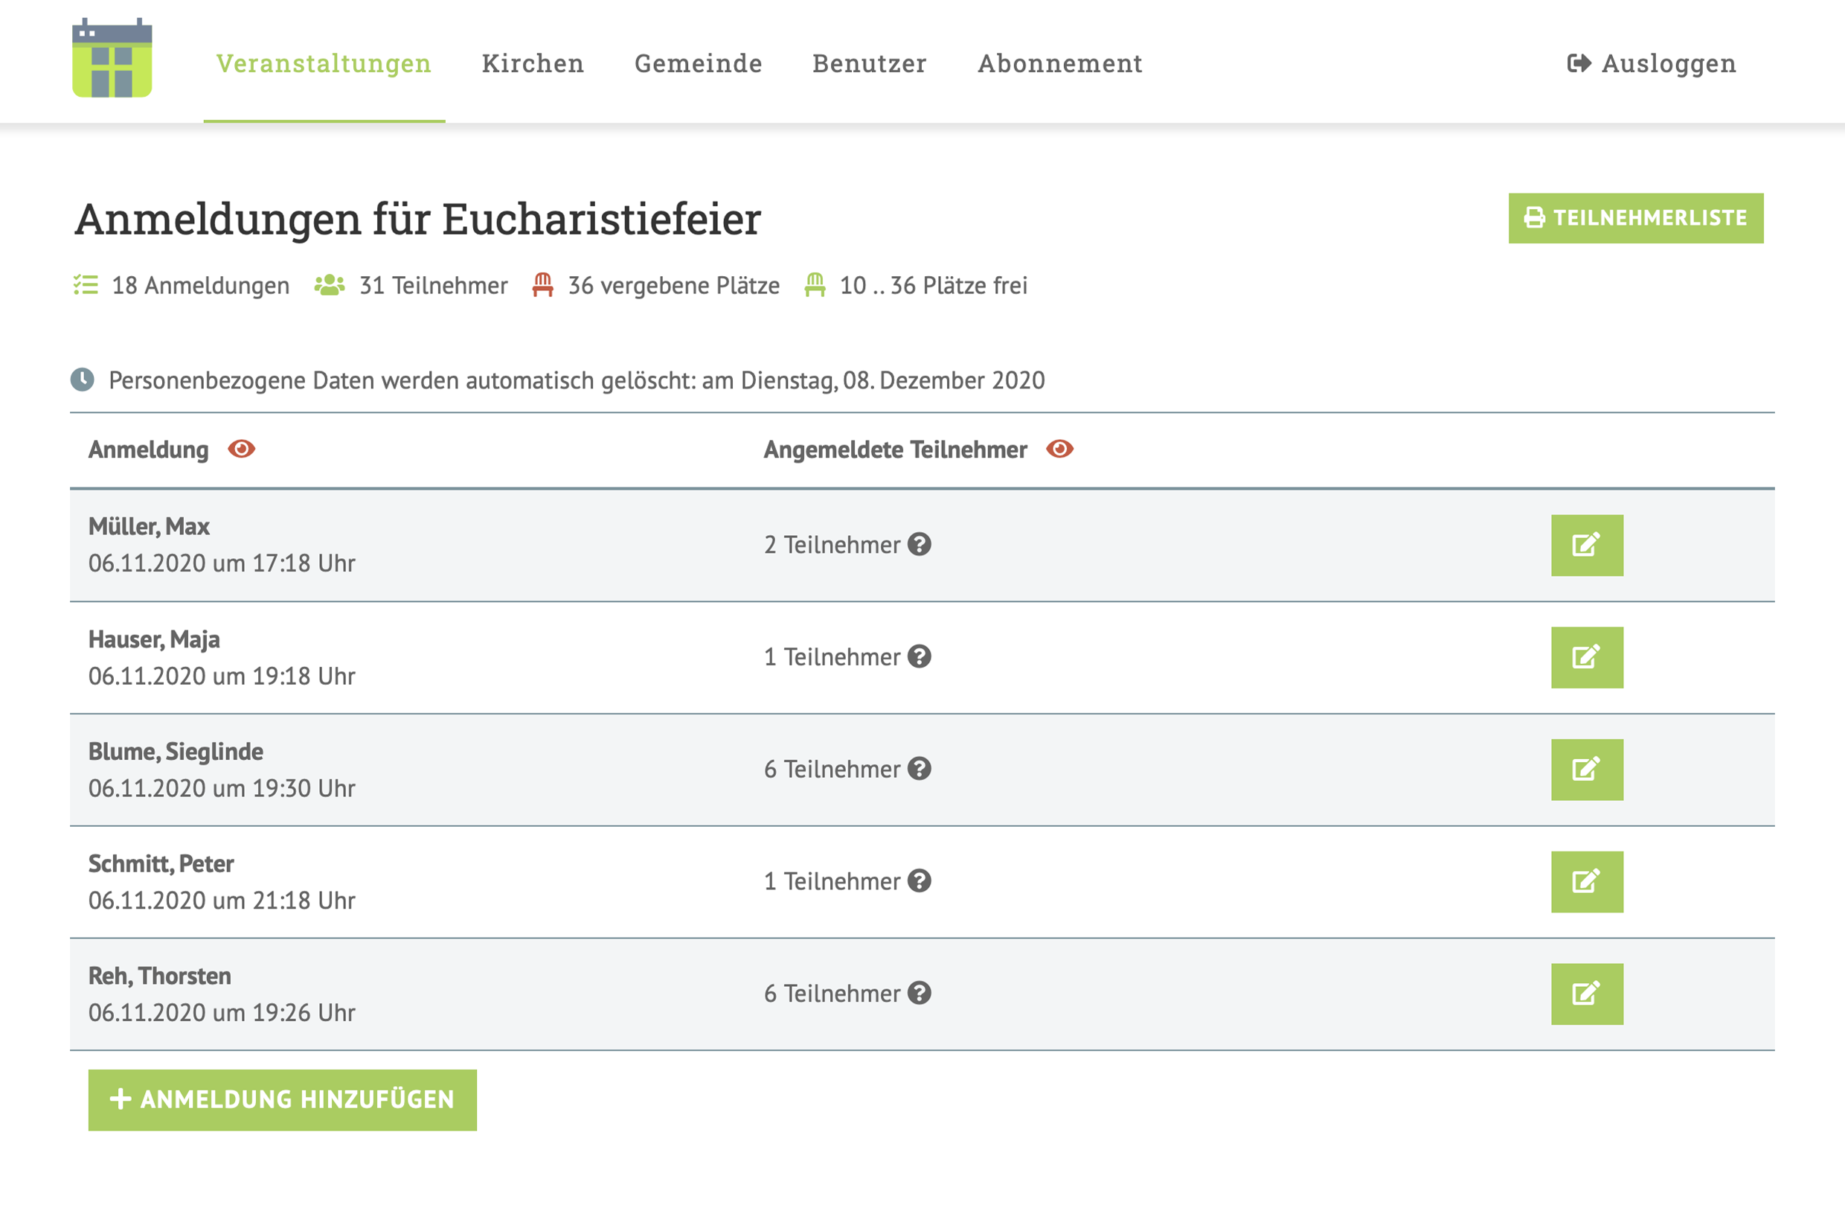Open the Kirchen menu item
This screenshot has height=1231, width=1845.
coord(533,63)
